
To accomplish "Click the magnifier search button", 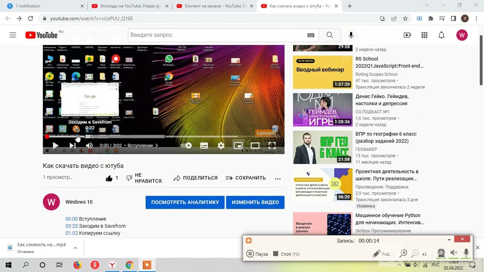I will pos(330,35).
